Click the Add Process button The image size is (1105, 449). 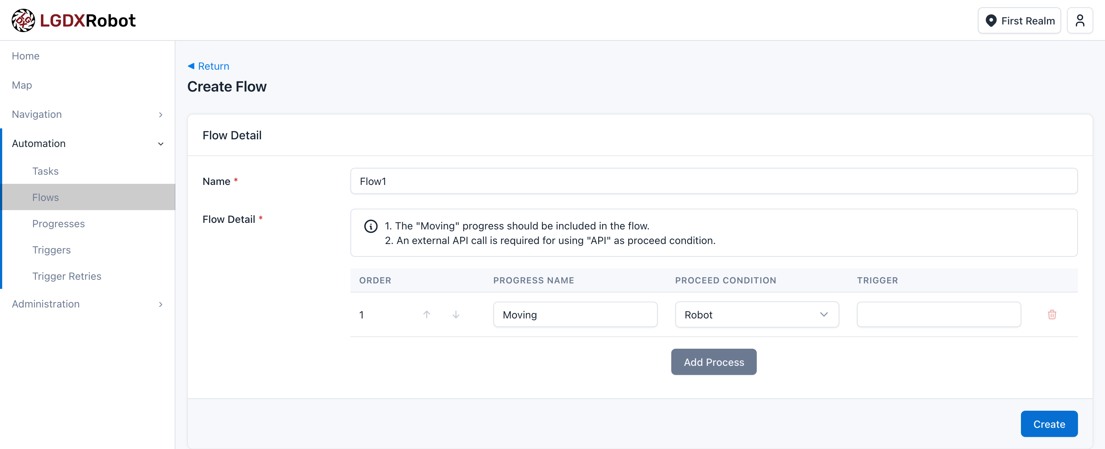(x=714, y=362)
